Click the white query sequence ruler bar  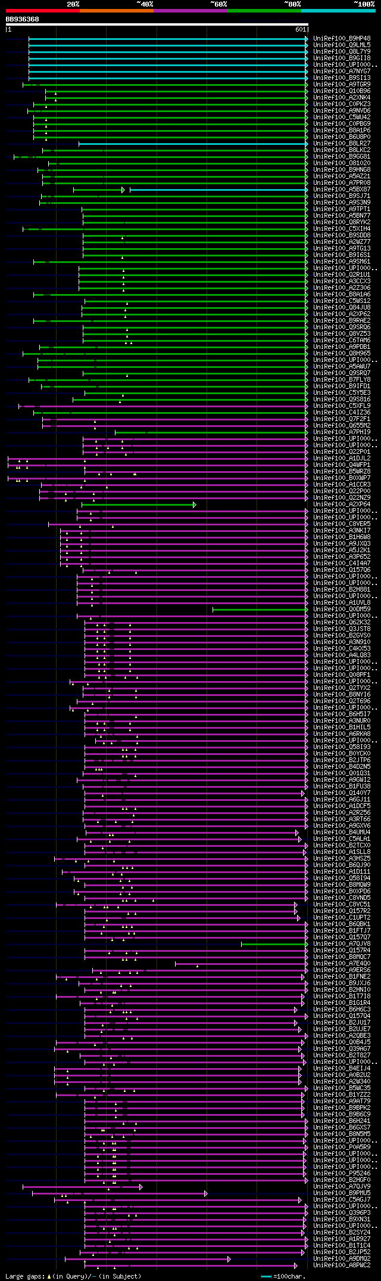click(x=157, y=24)
